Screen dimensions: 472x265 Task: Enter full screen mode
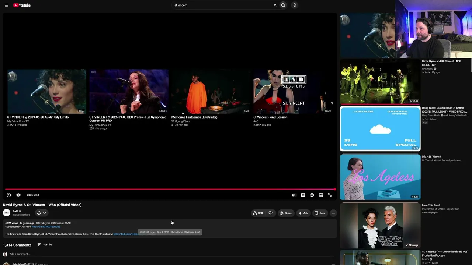pyautogui.click(x=330, y=195)
